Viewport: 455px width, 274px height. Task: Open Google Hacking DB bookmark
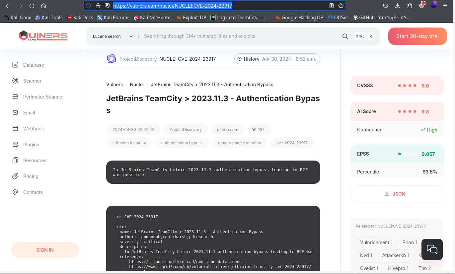tap(299, 18)
